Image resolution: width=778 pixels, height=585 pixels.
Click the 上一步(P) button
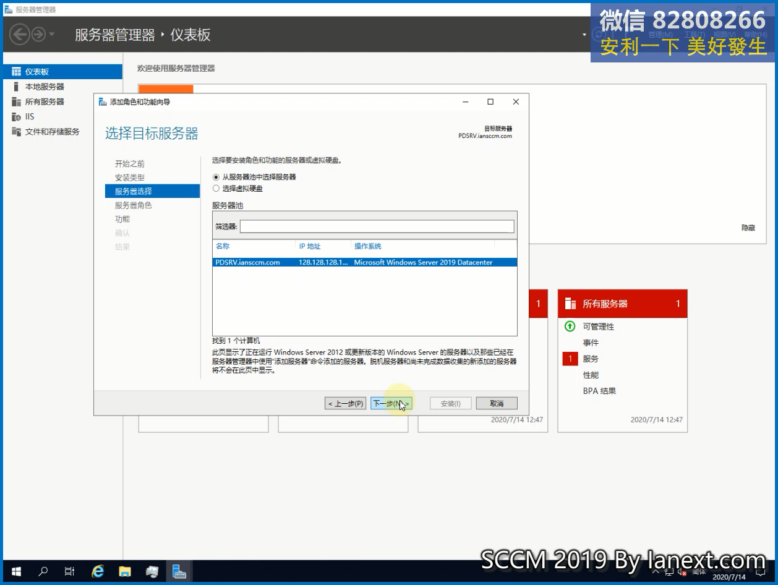coord(346,403)
